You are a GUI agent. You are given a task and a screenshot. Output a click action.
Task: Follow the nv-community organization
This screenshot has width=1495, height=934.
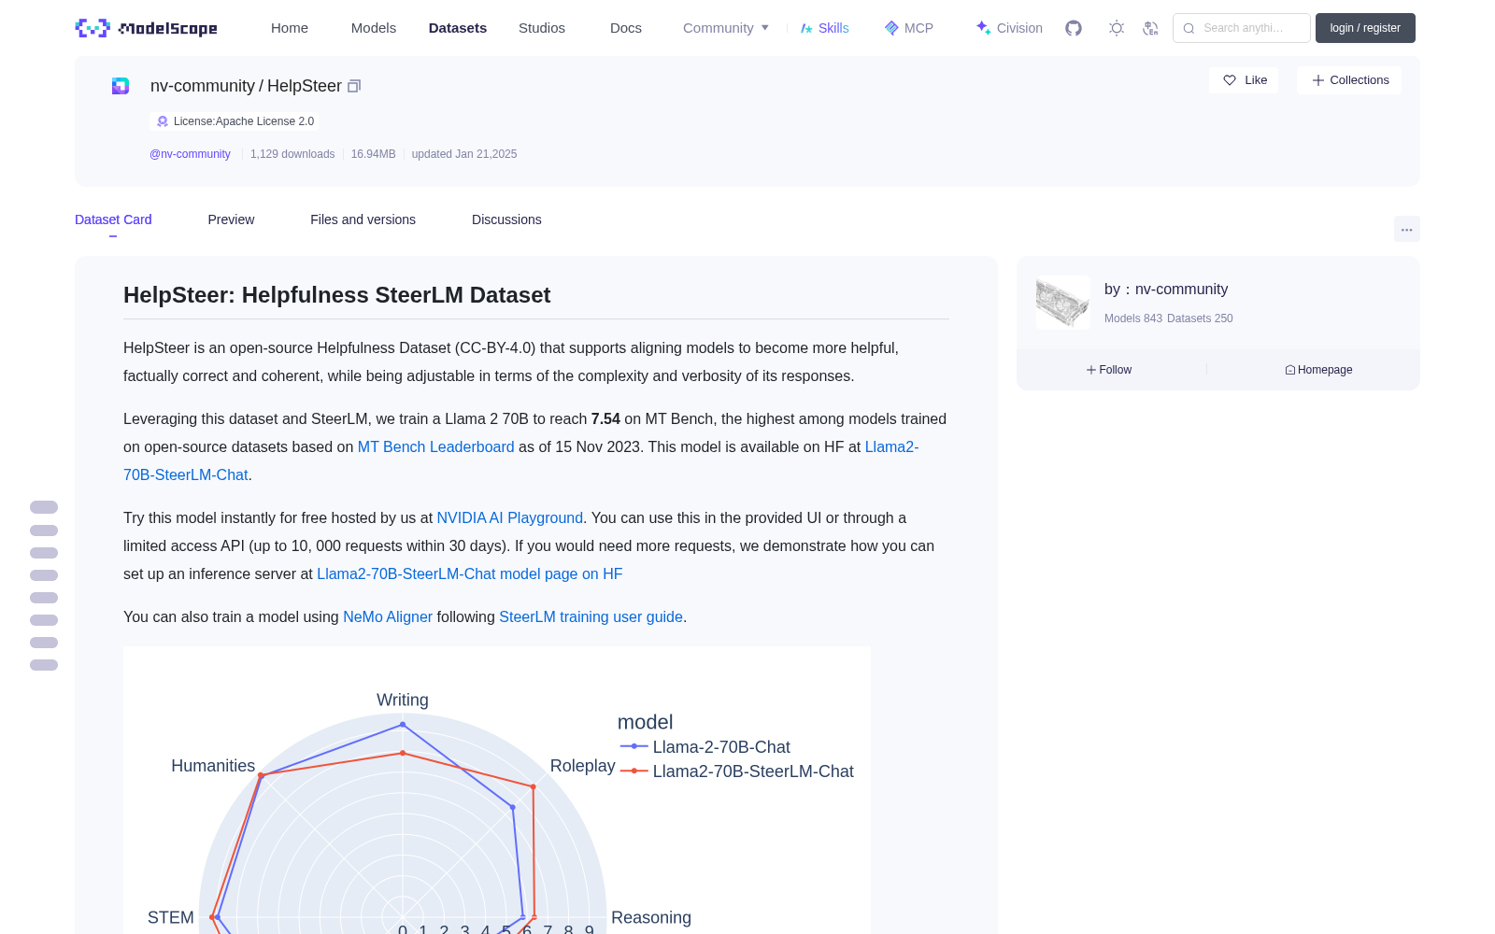tap(1109, 370)
